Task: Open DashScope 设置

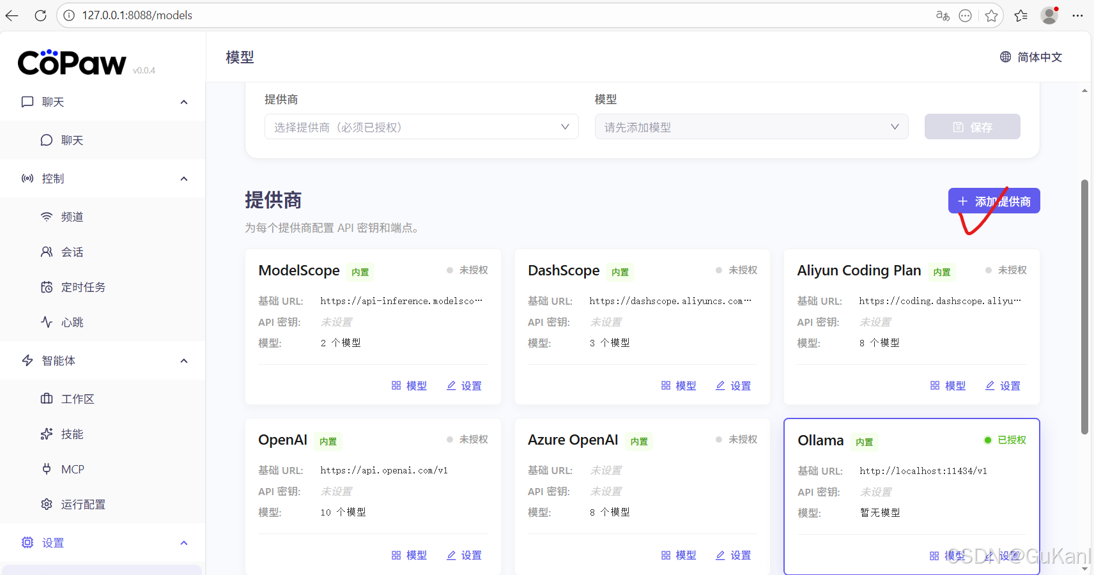Action: pos(734,386)
